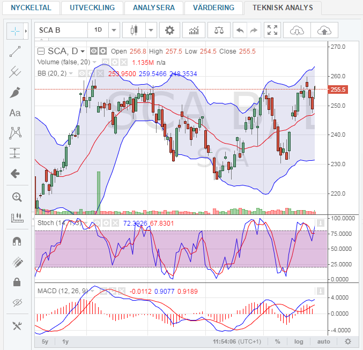Select the crosshair cursor tool
Screen dimensions: 363x350
15,31
